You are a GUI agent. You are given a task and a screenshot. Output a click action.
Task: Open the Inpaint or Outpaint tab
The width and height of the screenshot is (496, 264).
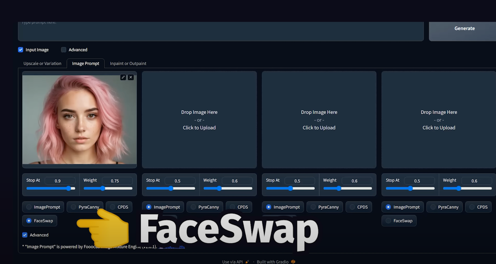tap(128, 64)
